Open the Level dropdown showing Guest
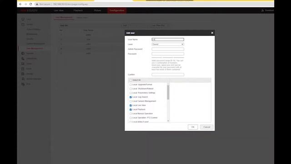 [168, 44]
